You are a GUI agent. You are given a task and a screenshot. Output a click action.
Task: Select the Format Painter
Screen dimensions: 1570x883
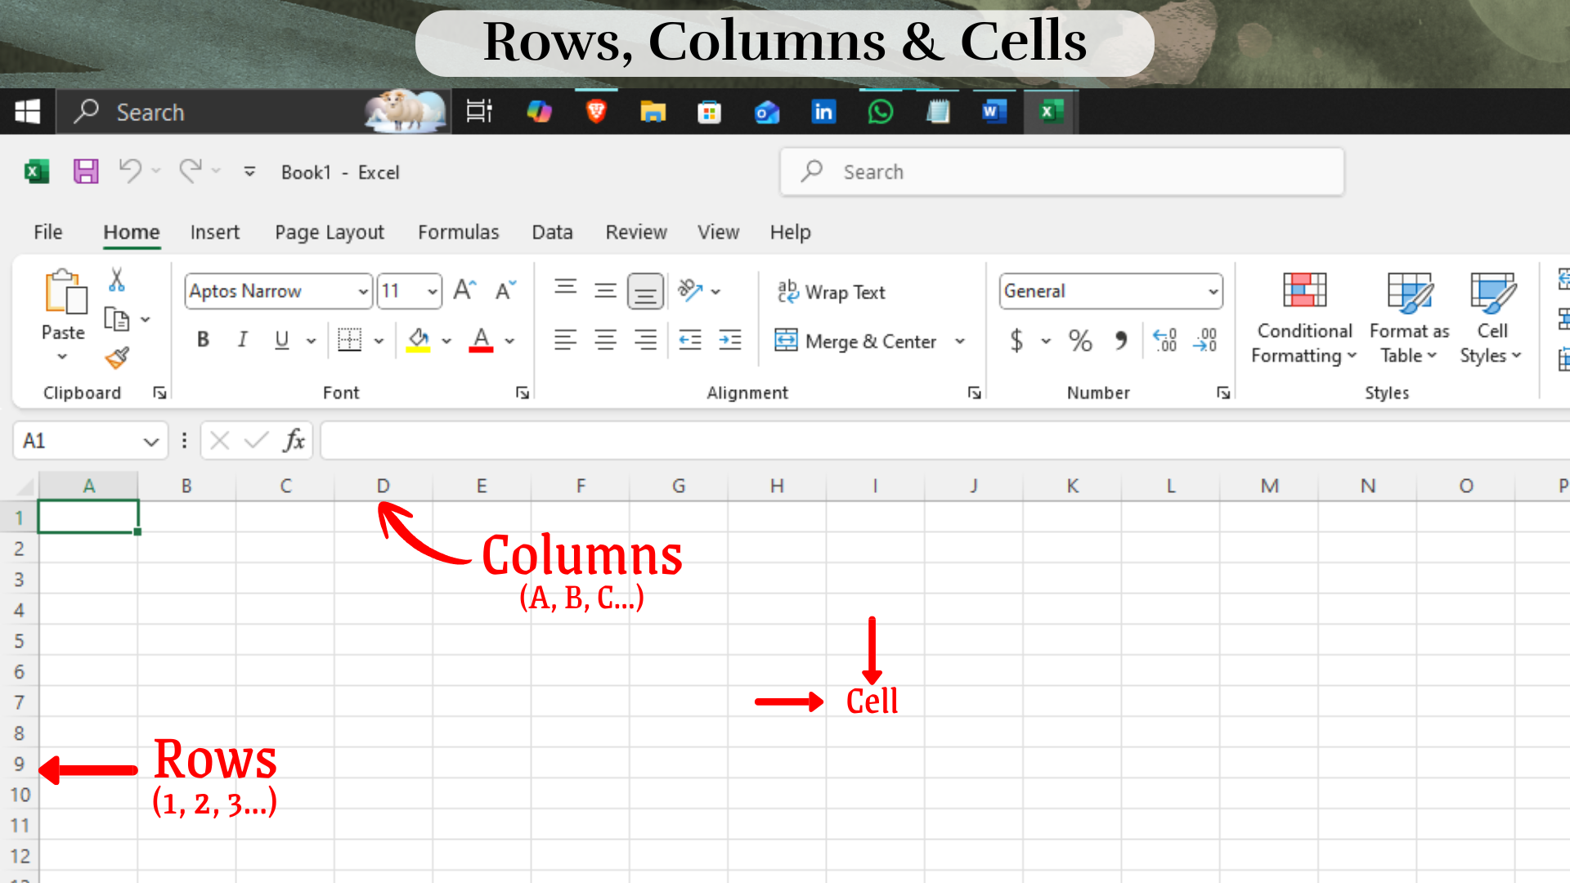pyautogui.click(x=117, y=358)
